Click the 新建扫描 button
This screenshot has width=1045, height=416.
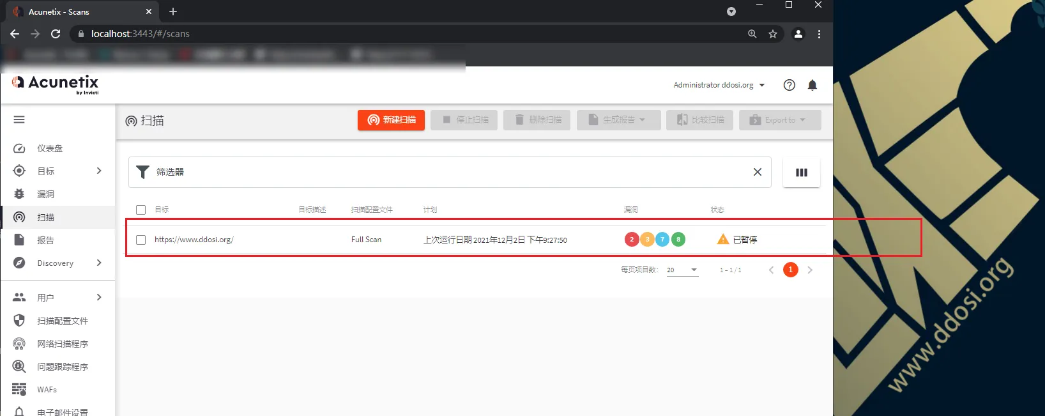(391, 120)
